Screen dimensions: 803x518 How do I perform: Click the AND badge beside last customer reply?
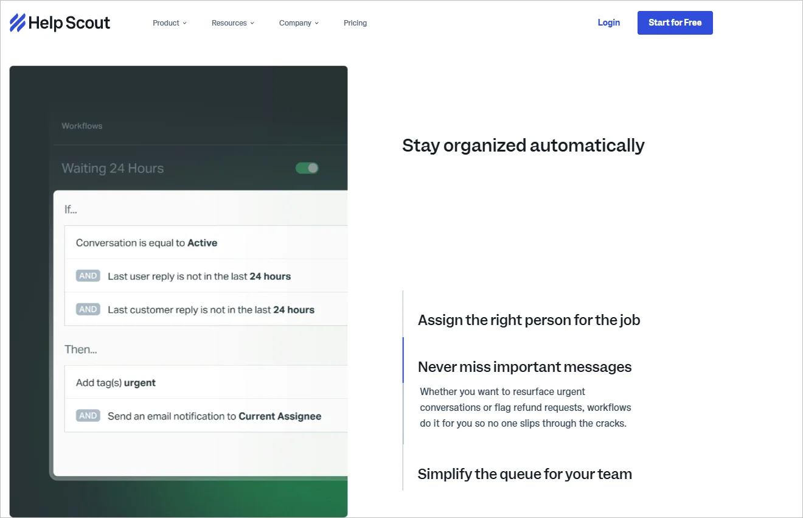[88, 309]
